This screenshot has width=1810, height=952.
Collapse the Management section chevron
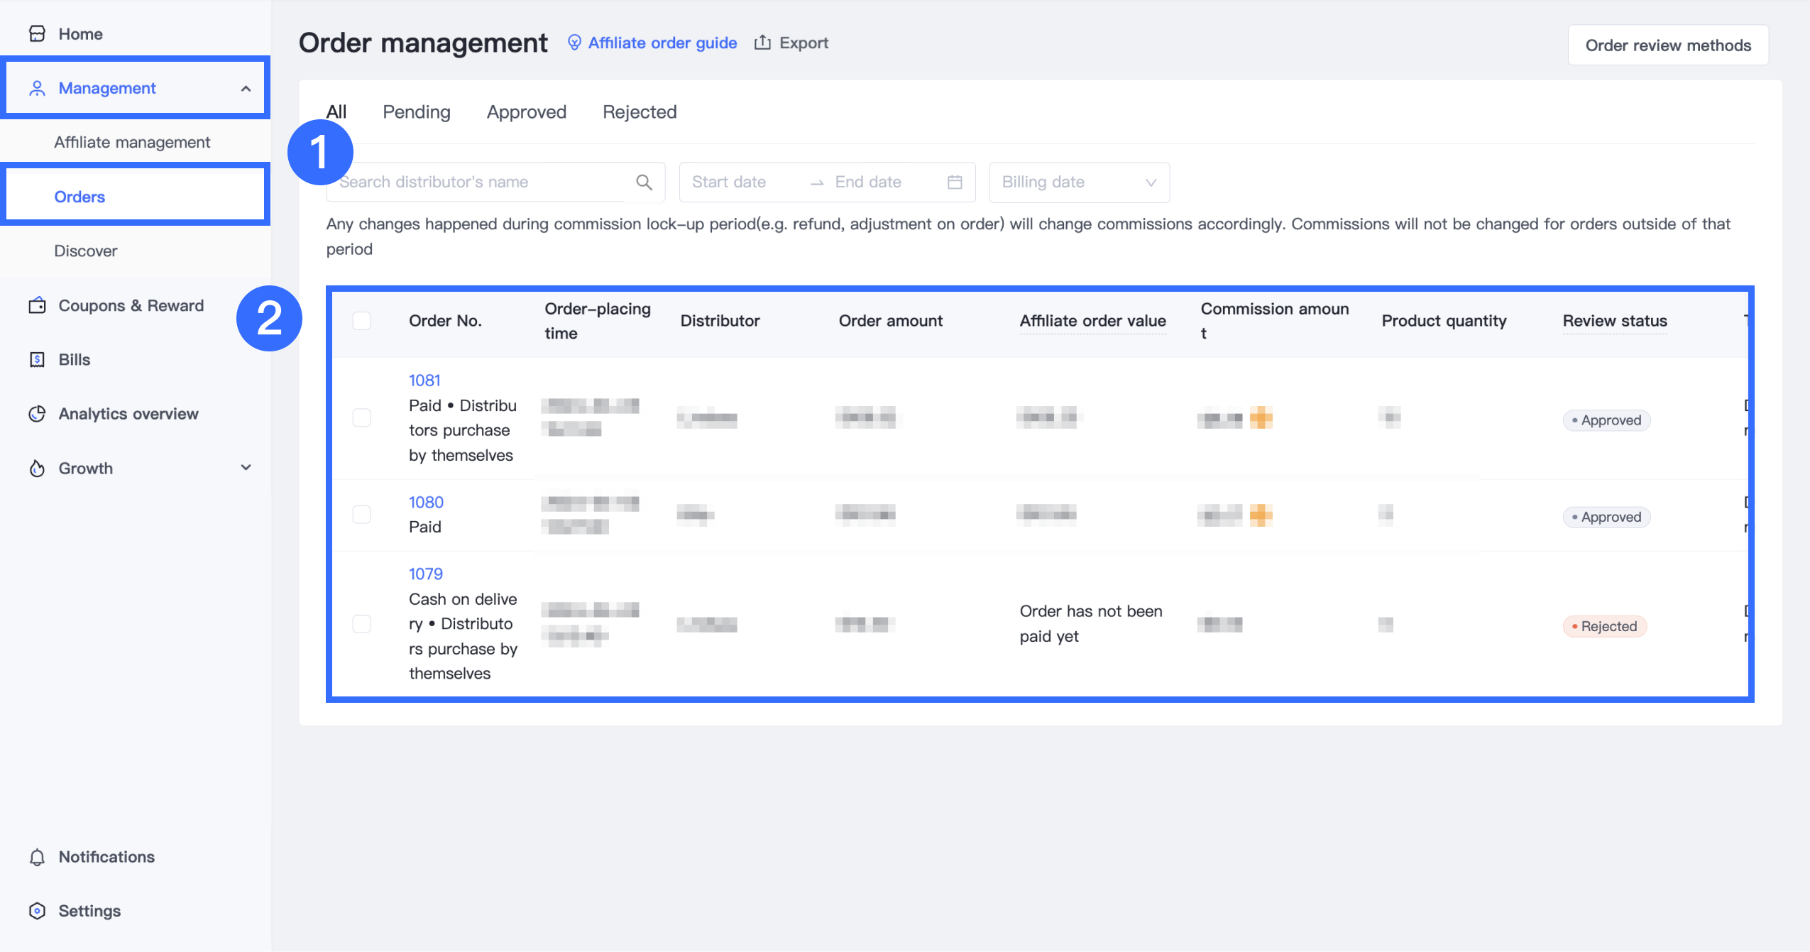tap(246, 89)
